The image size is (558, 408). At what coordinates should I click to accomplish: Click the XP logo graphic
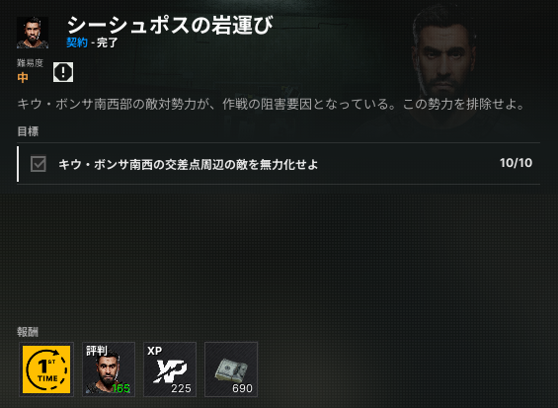[172, 371]
